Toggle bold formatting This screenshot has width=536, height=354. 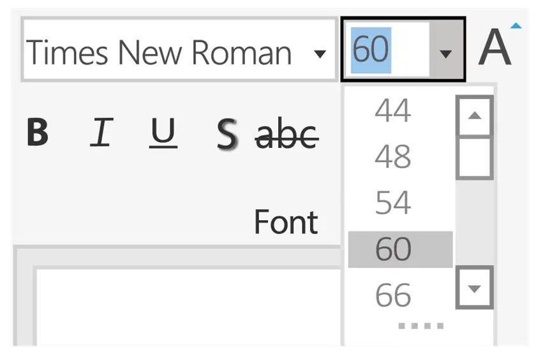tap(38, 133)
